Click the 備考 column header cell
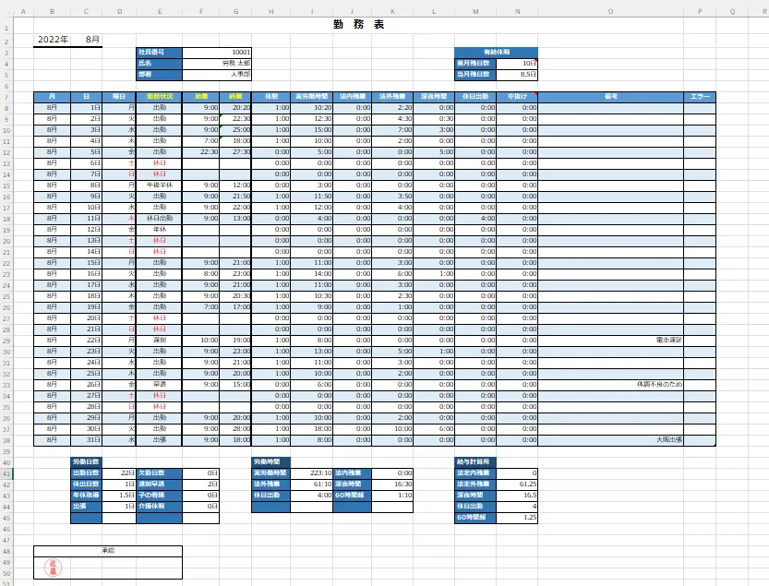The height and width of the screenshot is (586, 769). click(x=610, y=96)
